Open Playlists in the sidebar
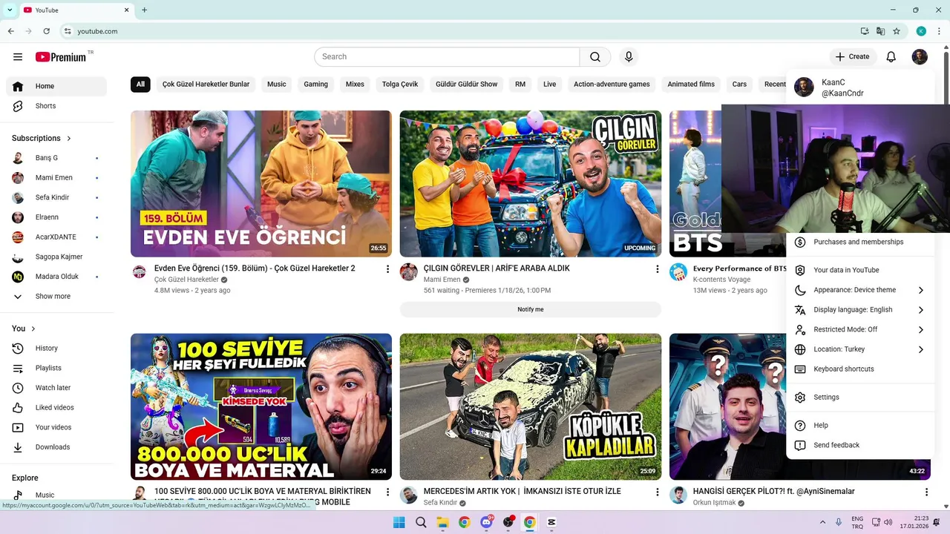Viewport: 950px width, 534px height. click(56, 368)
